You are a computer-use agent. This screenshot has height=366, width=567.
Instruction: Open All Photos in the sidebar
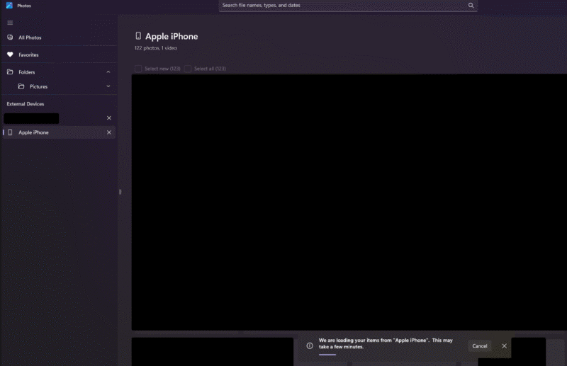30,38
